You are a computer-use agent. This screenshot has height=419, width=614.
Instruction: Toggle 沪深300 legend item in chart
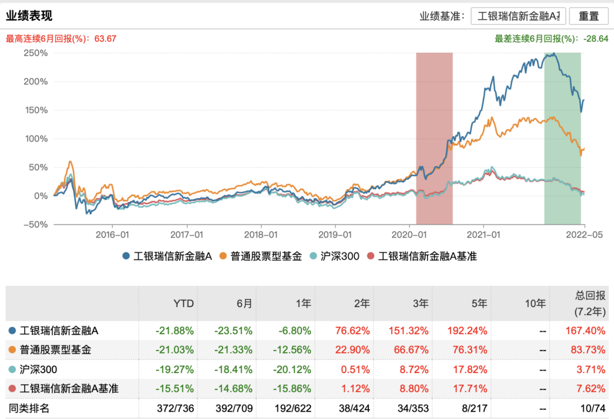click(x=335, y=256)
